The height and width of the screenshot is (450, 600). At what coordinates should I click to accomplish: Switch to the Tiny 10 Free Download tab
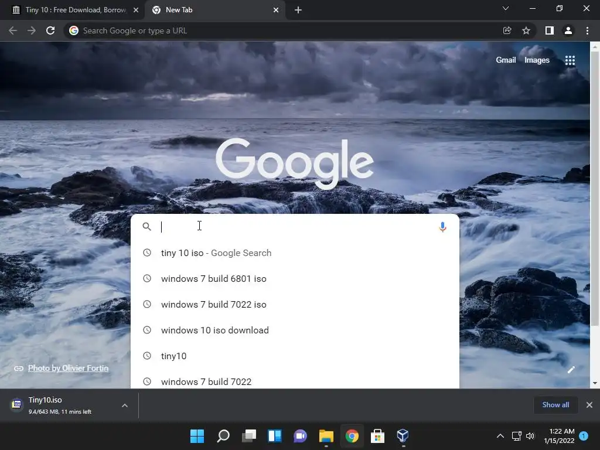(73, 10)
